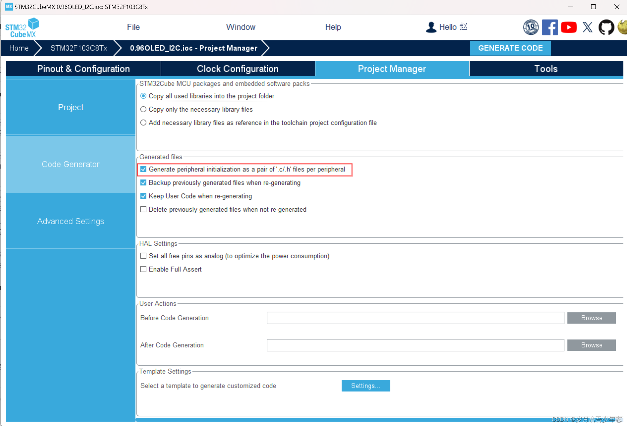Image resolution: width=627 pixels, height=426 pixels.
Task: Enable Full Assert checkbox
Action: click(x=143, y=269)
